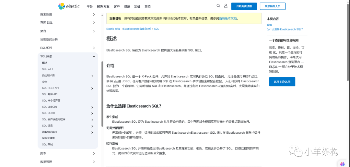Click the 原生集成 term
Screen dimensions: 350x167
[x=112, y=117]
